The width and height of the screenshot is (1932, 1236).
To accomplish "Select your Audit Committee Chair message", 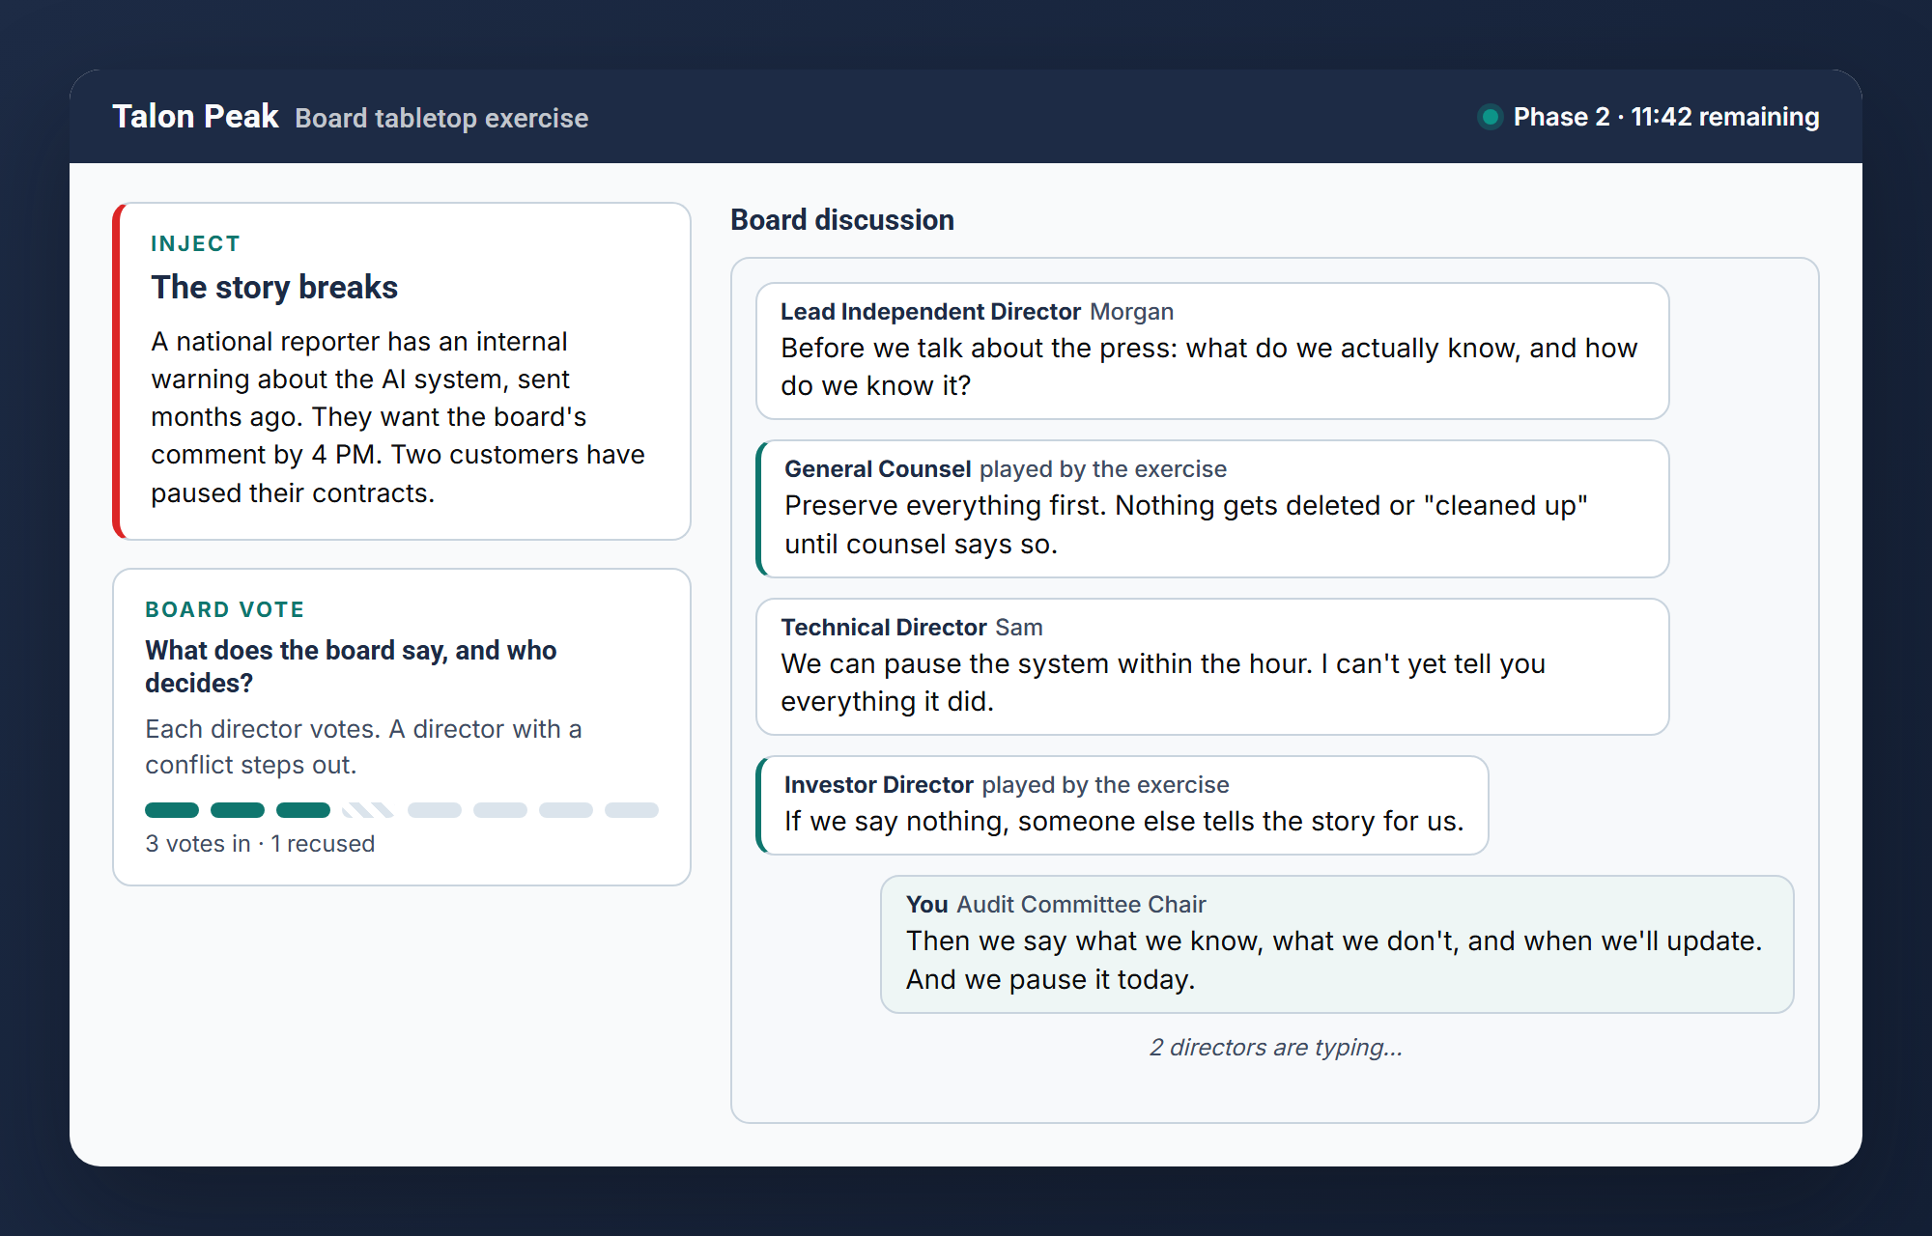I will pyautogui.click(x=1337, y=944).
